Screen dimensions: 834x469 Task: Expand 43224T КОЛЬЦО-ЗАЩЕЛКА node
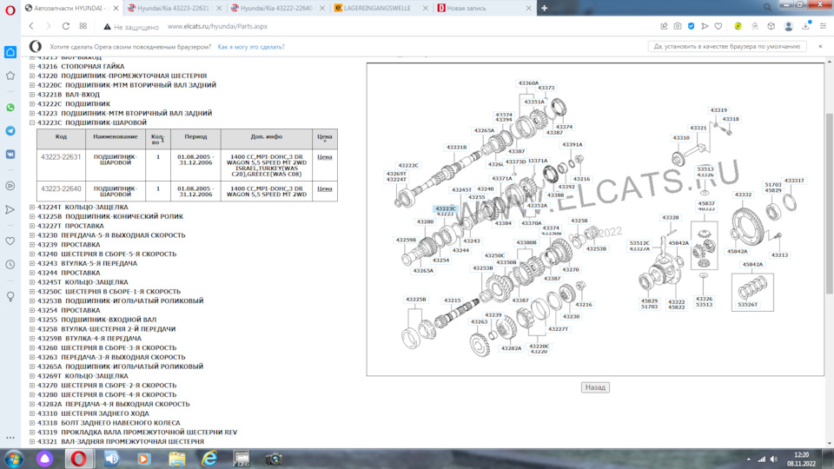click(32, 208)
